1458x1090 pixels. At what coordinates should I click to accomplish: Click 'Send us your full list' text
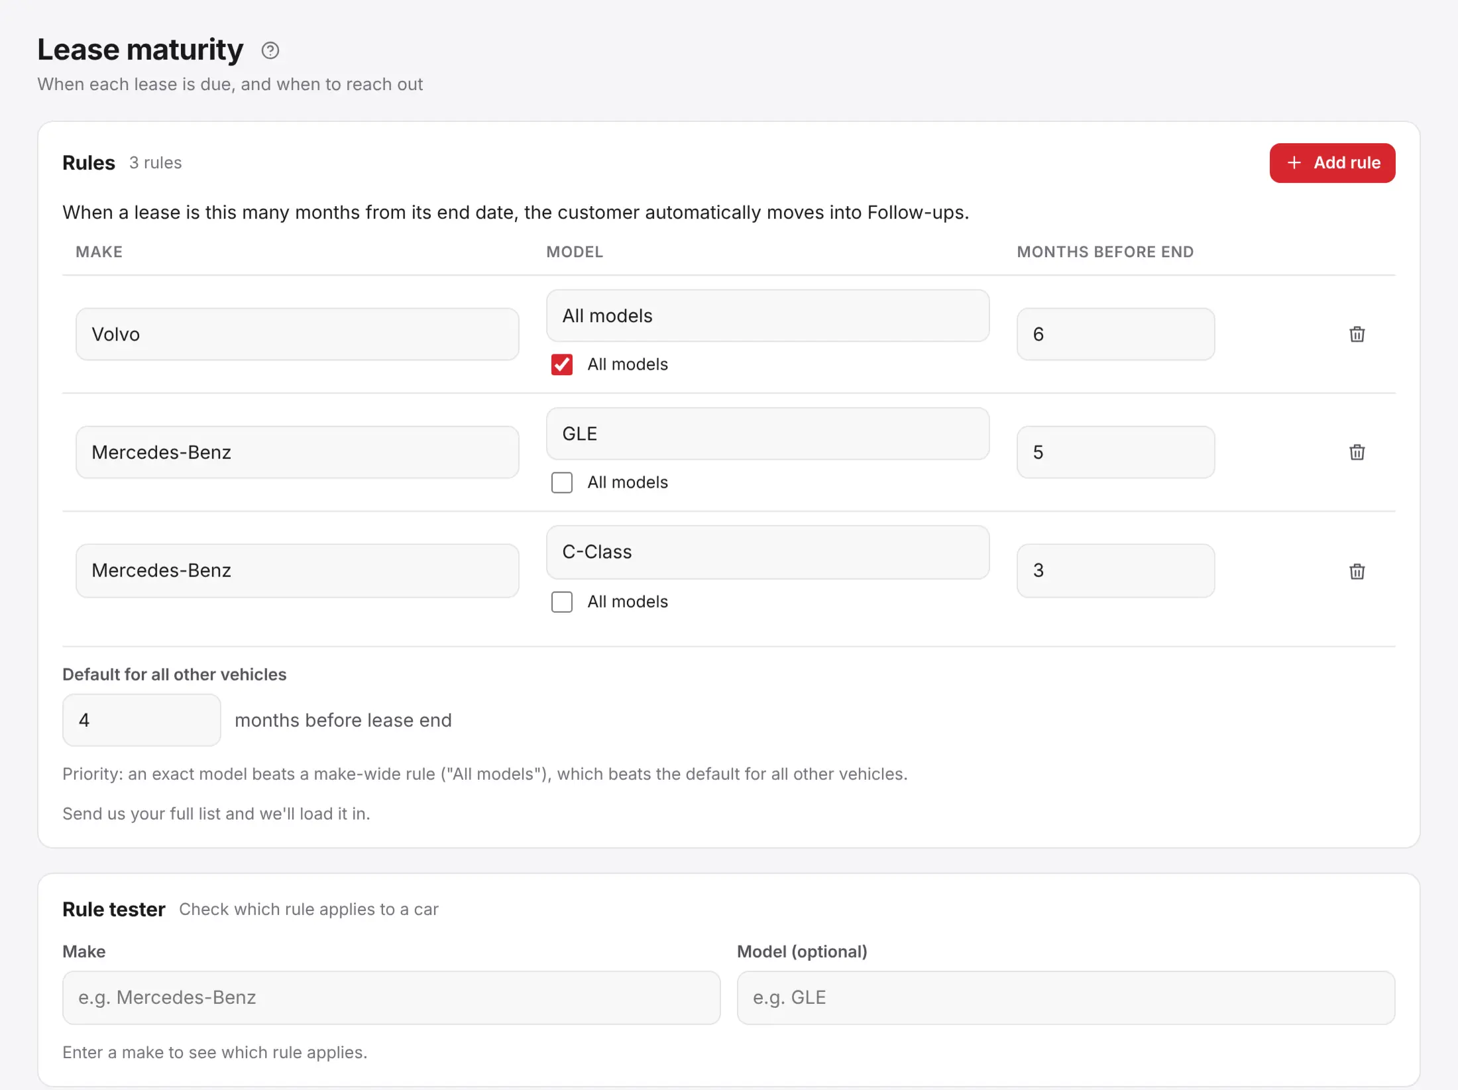point(216,814)
